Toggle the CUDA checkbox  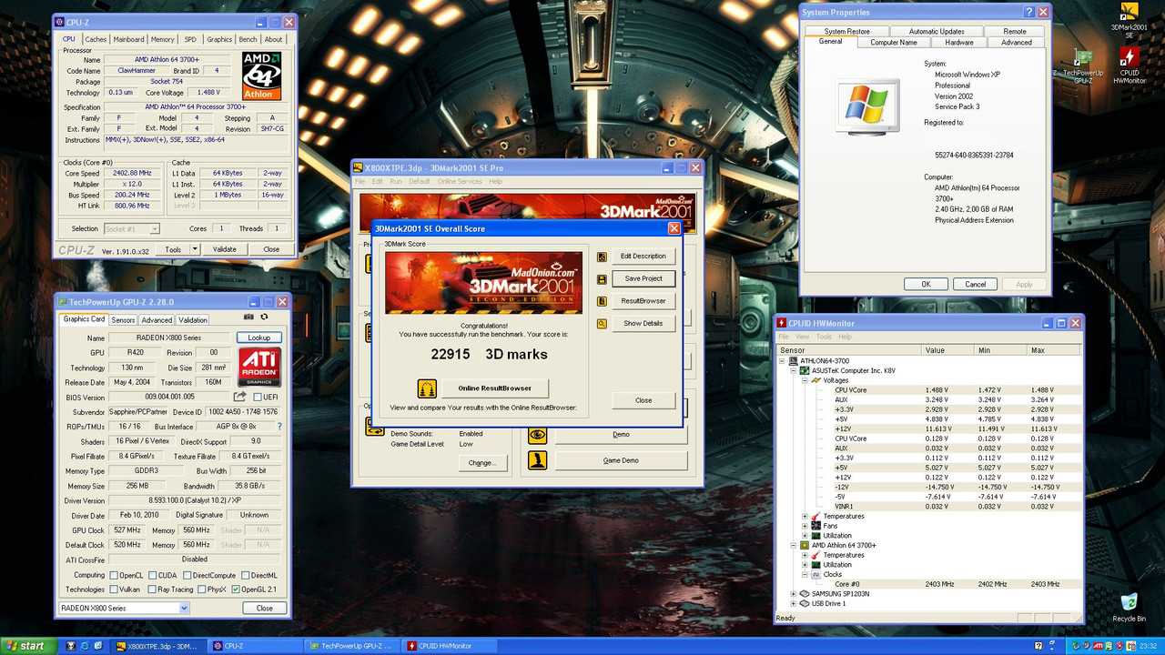point(153,575)
